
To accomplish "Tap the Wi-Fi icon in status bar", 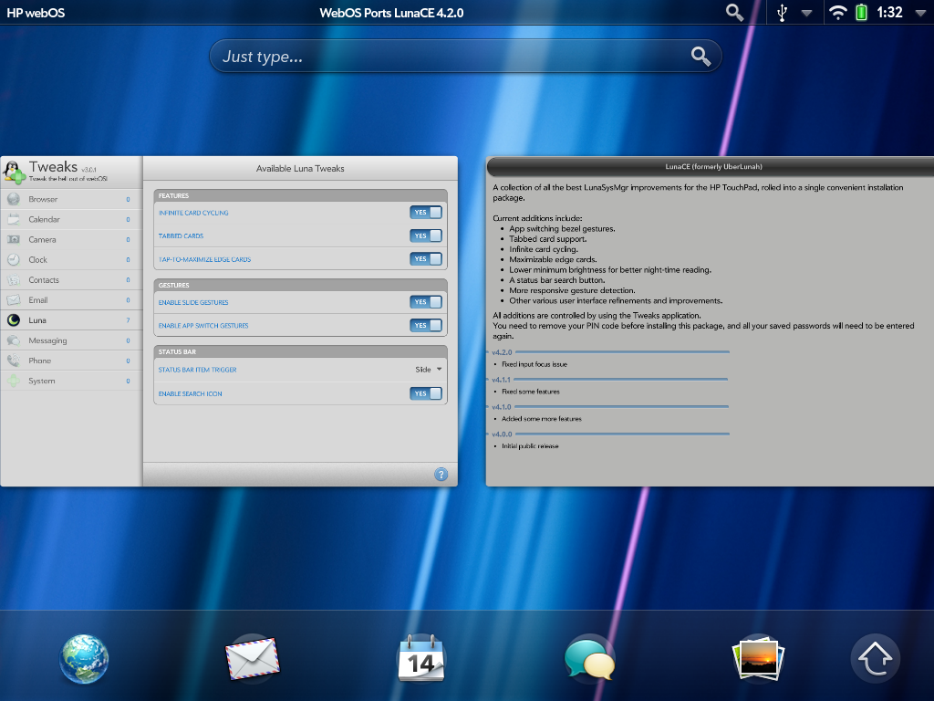I will 838,13.
